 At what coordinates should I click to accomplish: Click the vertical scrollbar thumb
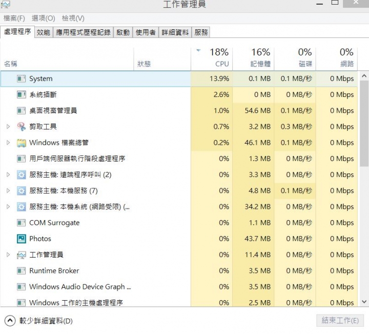tap(364, 124)
